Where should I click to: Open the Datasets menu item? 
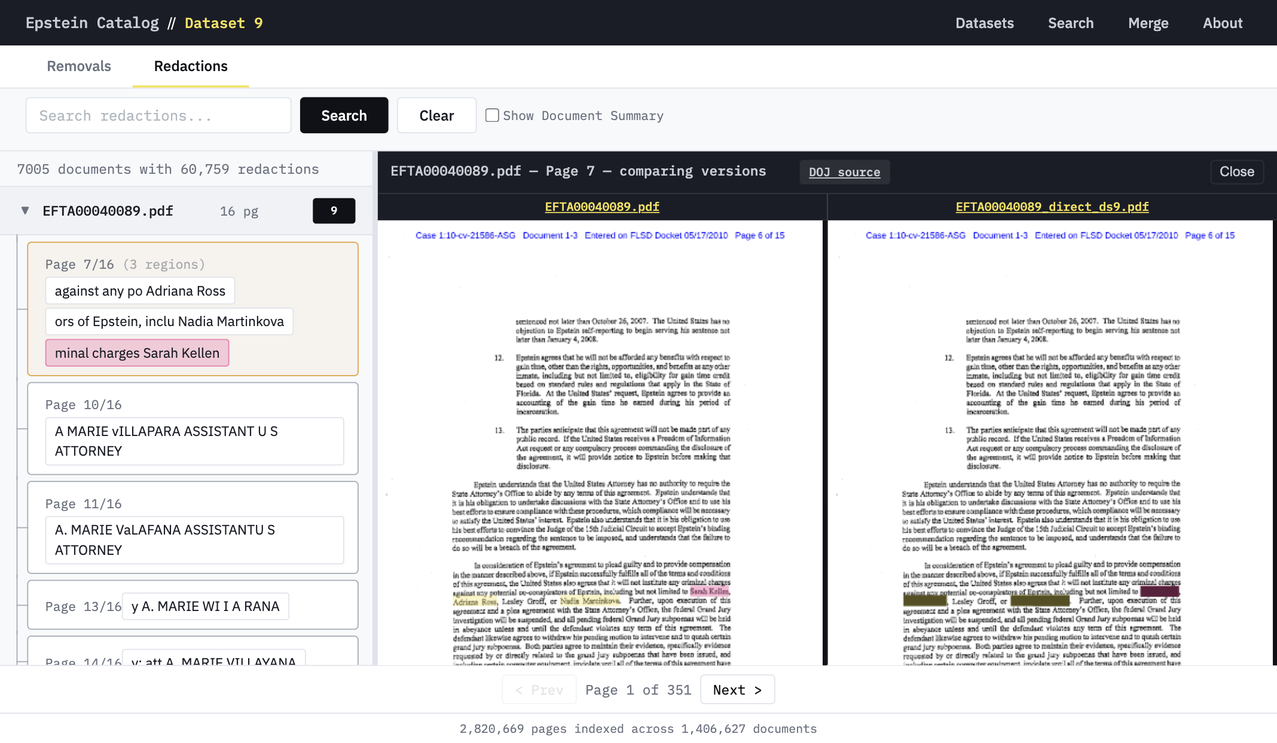pyautogui.click(x=984, y=23)
